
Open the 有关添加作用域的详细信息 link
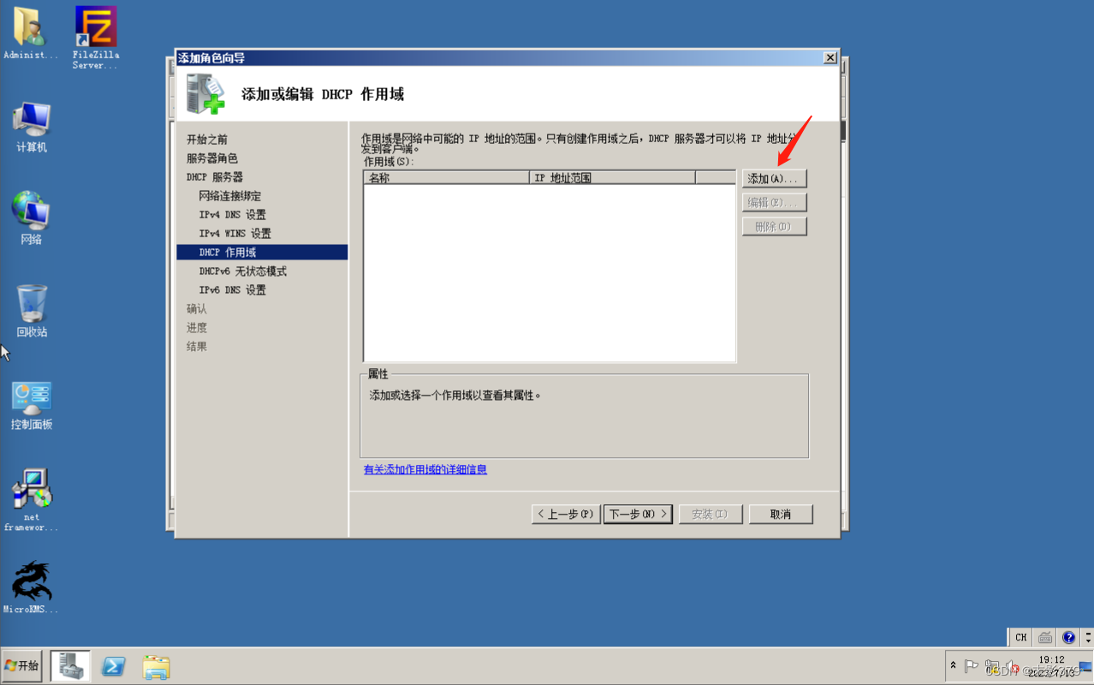pyautogui.click(x=425, y=469)
